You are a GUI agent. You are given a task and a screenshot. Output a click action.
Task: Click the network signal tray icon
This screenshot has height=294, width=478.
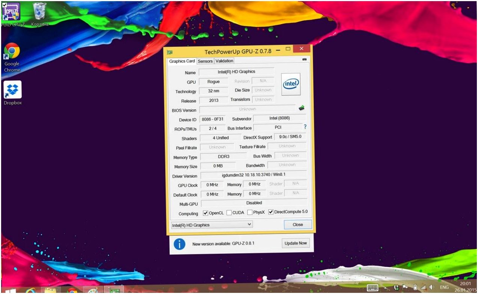coord(423,288)
